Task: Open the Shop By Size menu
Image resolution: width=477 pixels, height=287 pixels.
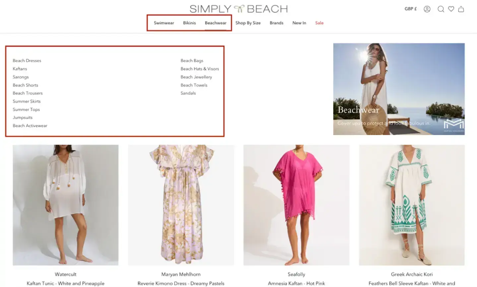Action: point(248,23)
